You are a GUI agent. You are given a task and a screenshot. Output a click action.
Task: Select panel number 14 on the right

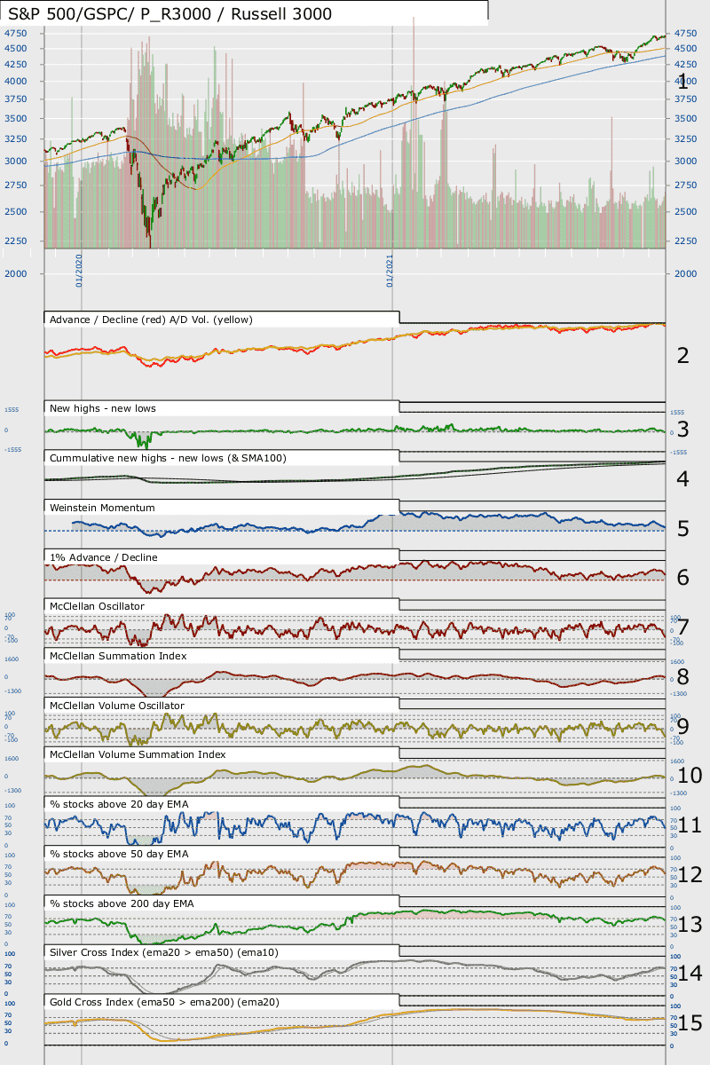coord(690,974)
